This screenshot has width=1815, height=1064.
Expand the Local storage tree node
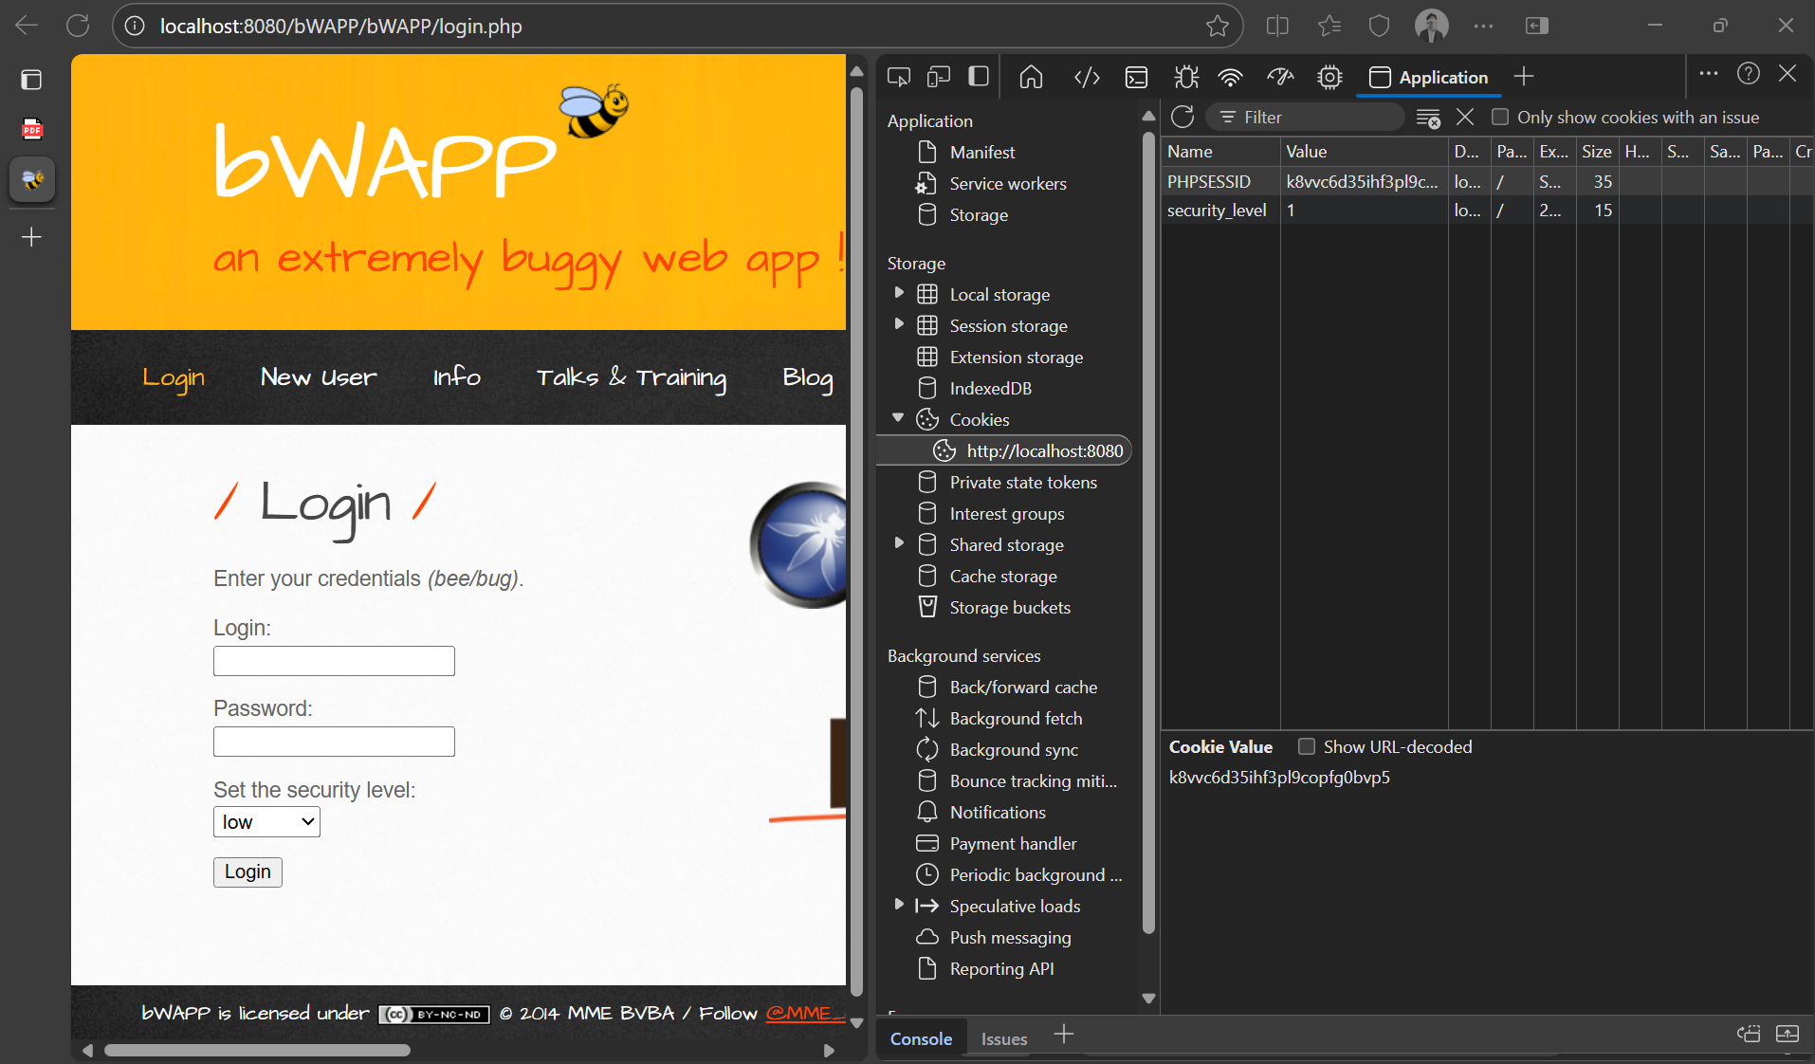[899, 294]
